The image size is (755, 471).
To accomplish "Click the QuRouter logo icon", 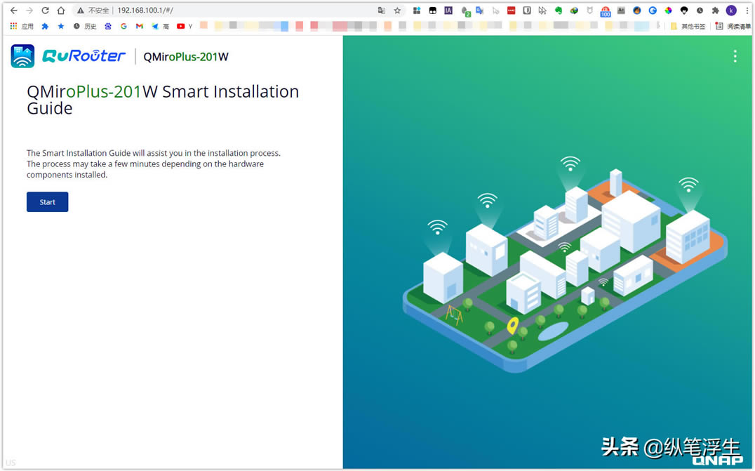I will (x=22, y=56).
